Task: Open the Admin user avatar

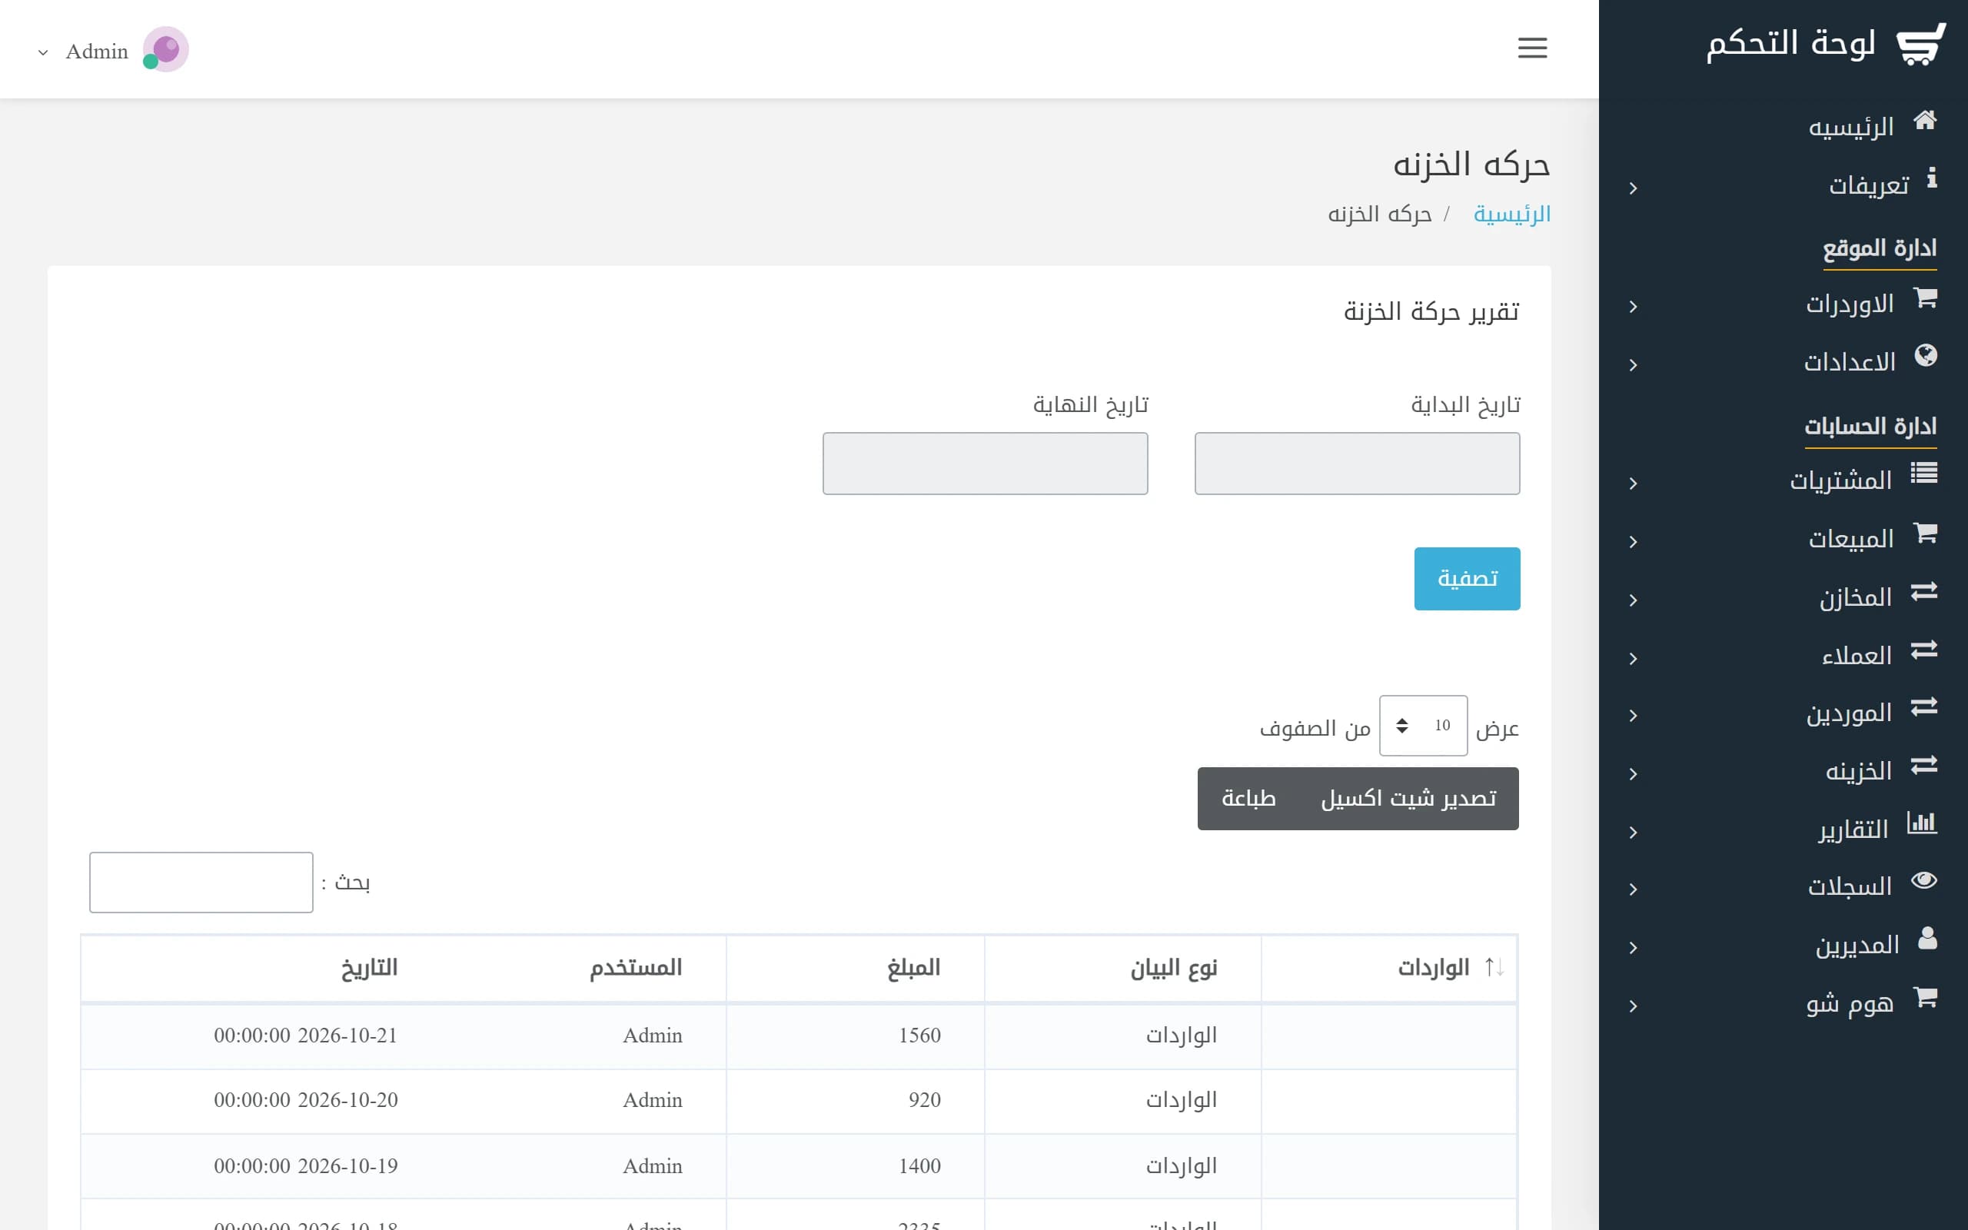Action: tap(166, 50)
